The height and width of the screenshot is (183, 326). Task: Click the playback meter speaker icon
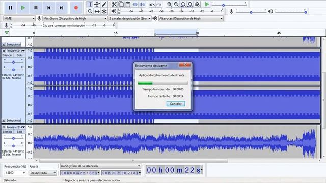pos(114,11)
